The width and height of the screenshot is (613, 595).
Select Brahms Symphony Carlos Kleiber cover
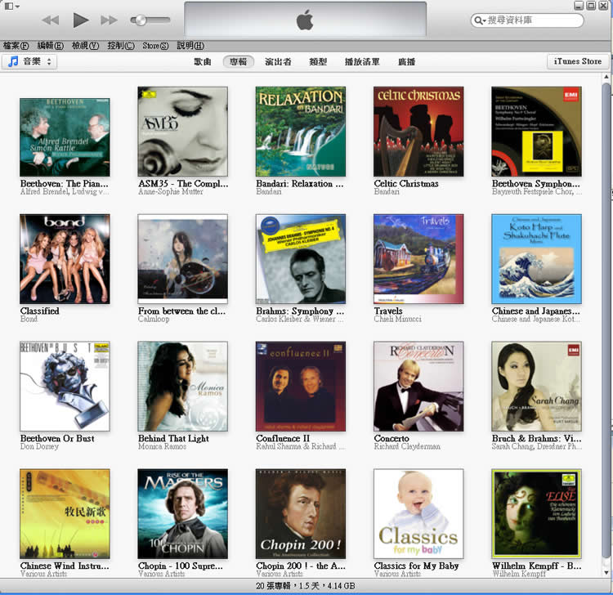(301, 259)
